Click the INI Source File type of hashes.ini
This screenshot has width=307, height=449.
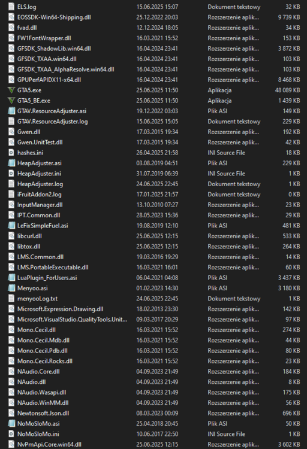point(227,153)
